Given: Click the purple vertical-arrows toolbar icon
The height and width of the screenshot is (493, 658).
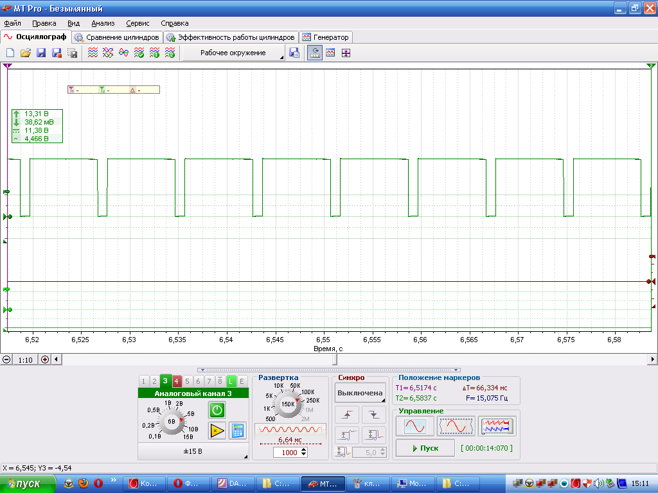Looking at the screenshot, I should 346,53.
